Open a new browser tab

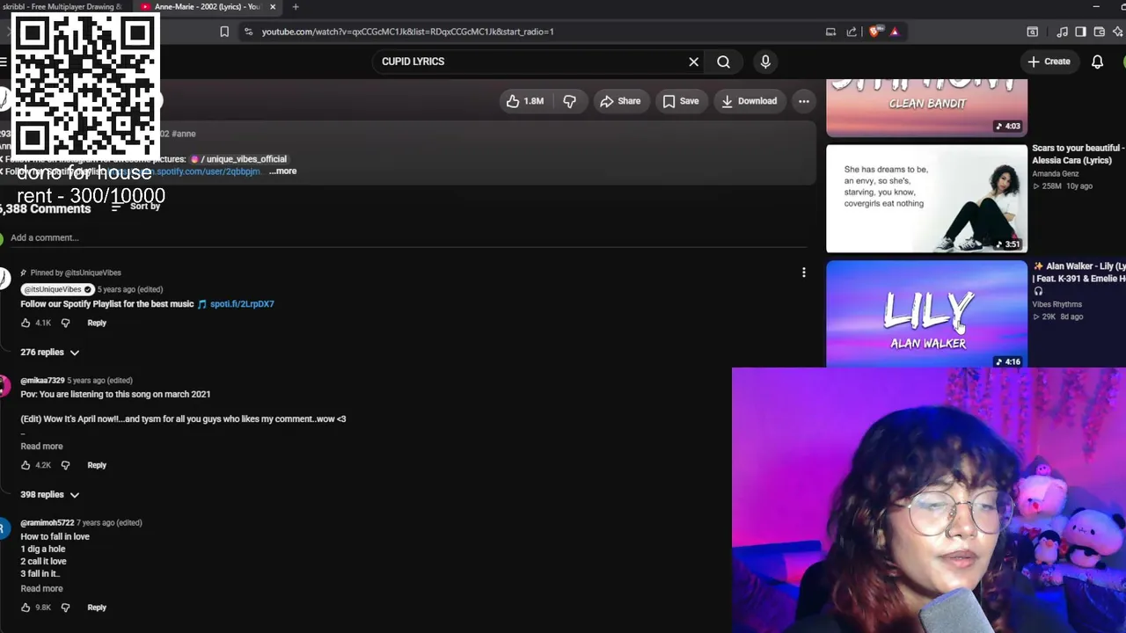click(296, 7)
